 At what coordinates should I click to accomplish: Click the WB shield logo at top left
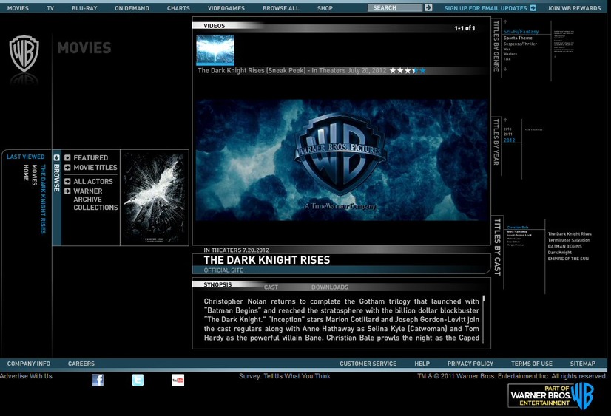[x=24, y=53]
